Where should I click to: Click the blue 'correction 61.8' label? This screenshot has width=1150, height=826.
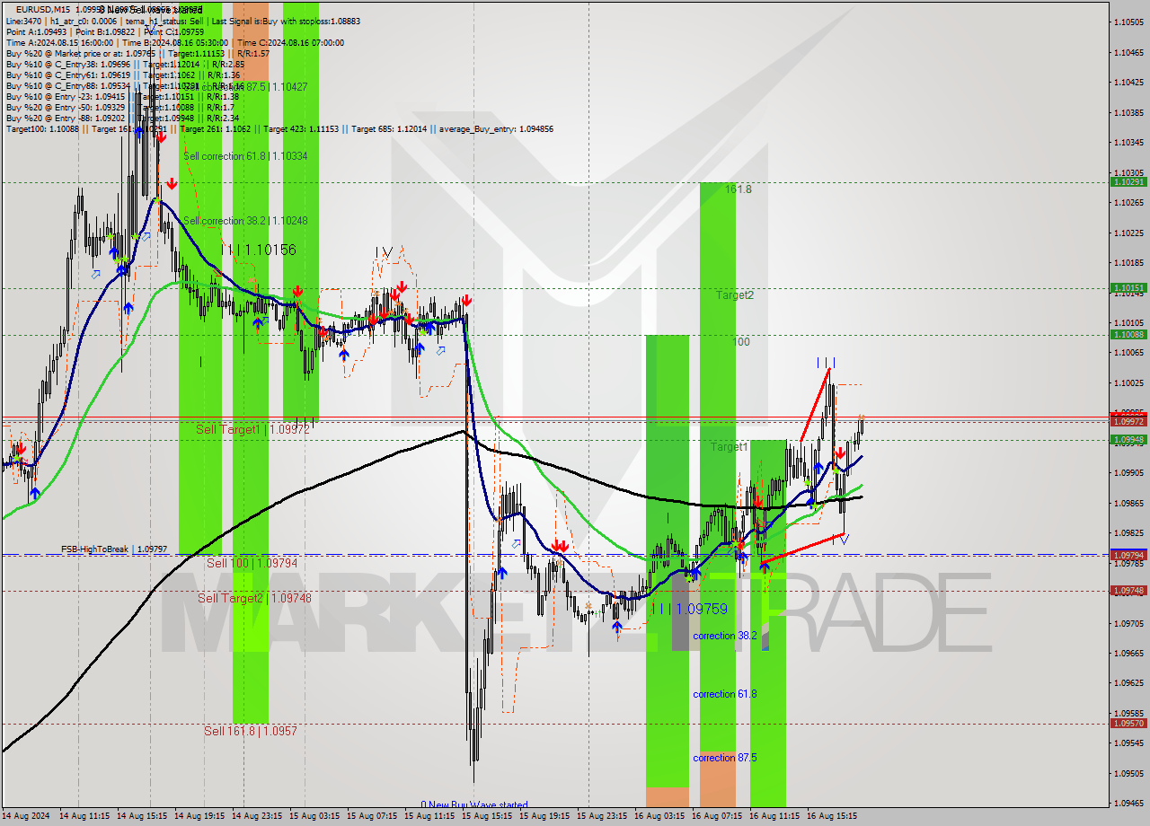coord(725,694)
